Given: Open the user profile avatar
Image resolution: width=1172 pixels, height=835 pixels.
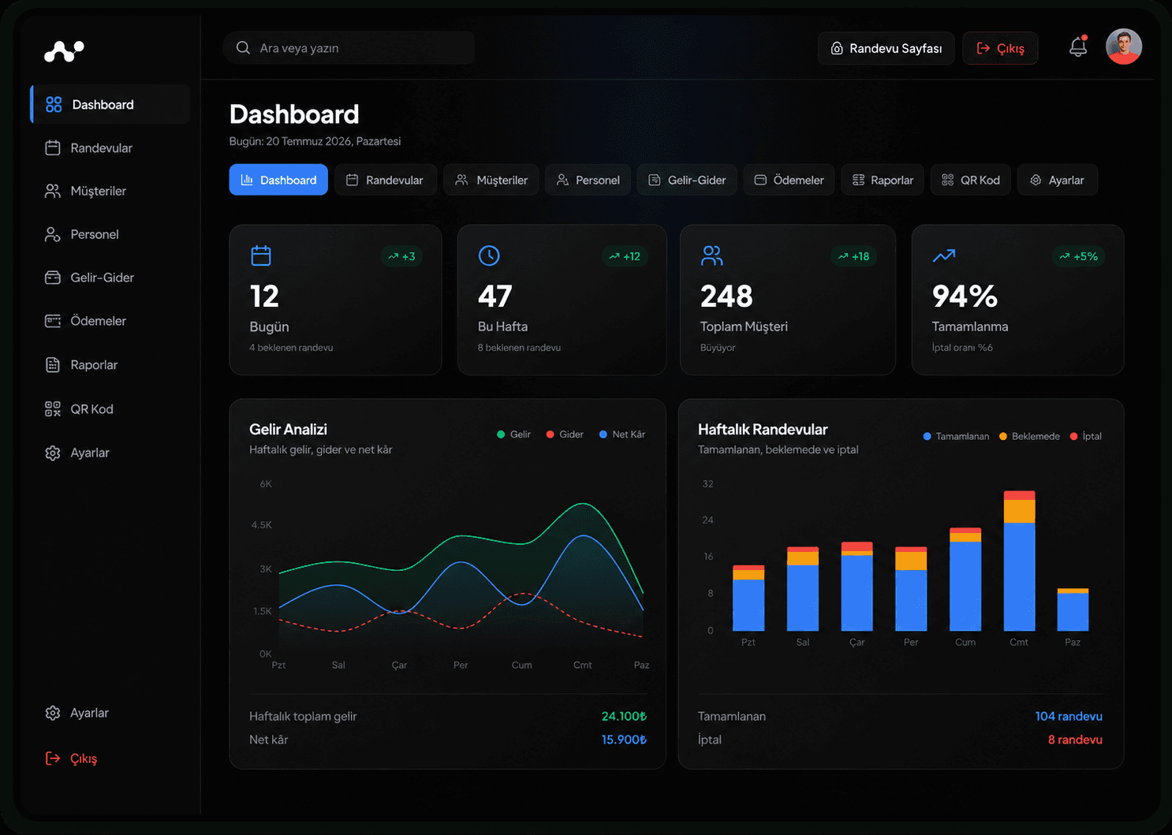Looking at the screenshot, I should click(x=1124, y=47).
